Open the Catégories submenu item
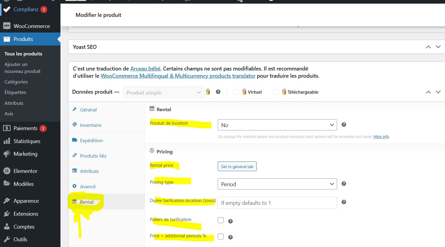 click(16, 82)
